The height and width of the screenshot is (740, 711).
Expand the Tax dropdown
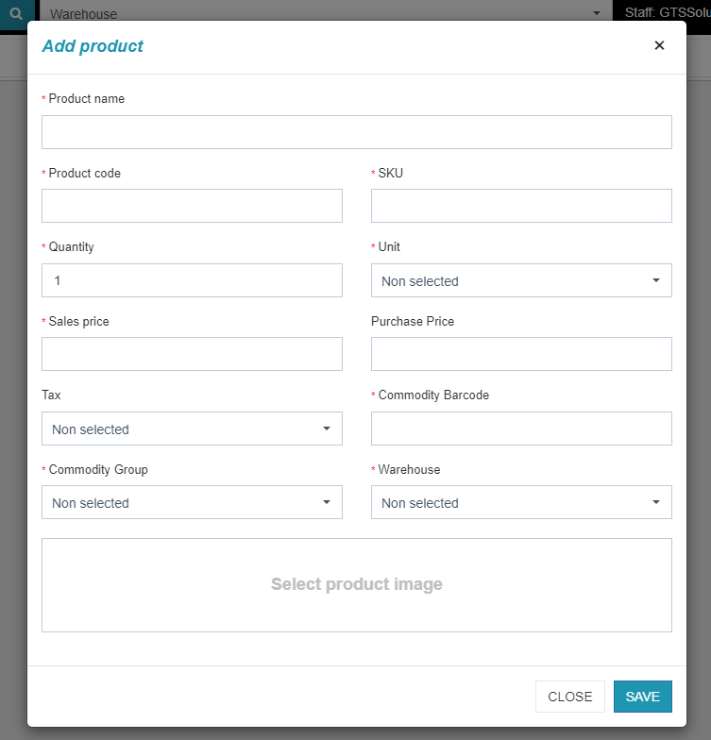[192, 429]
